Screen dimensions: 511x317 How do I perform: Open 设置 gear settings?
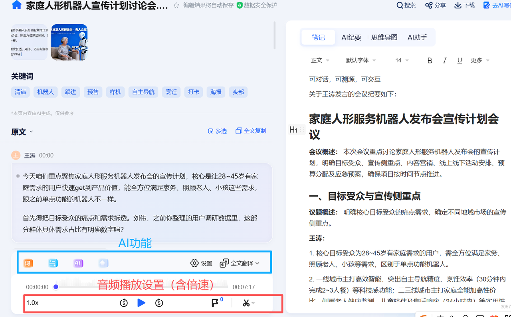point(201,263)
